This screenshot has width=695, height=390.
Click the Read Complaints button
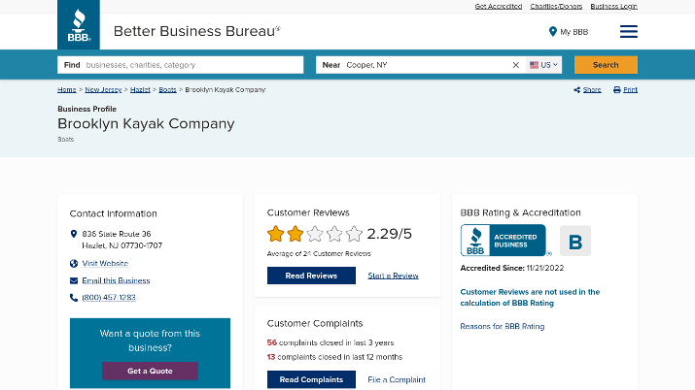click(311, 380)
